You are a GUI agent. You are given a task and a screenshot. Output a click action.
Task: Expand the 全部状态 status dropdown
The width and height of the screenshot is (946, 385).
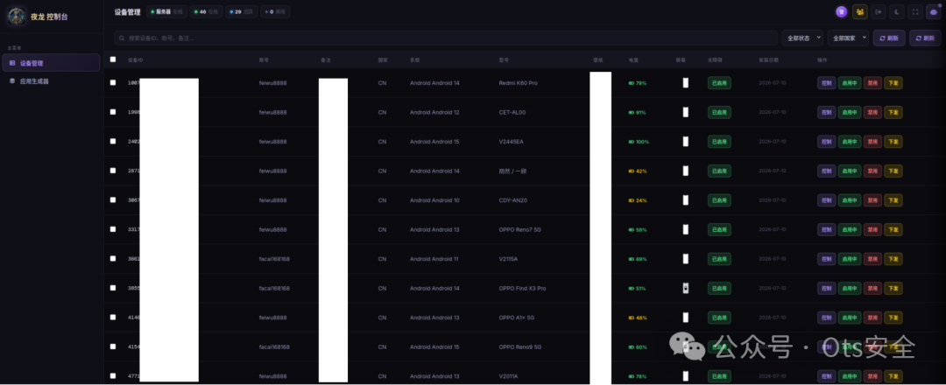tap(802, 38)
